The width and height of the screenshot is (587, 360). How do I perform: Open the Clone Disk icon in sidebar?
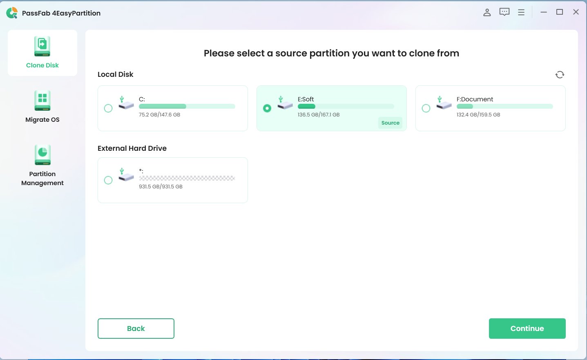point(42,46)
